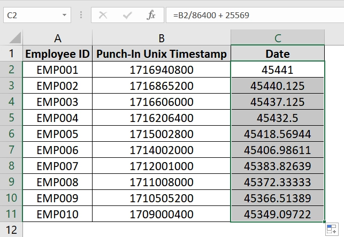Select row 5 header
344x237 pixels.
point(11,117)
